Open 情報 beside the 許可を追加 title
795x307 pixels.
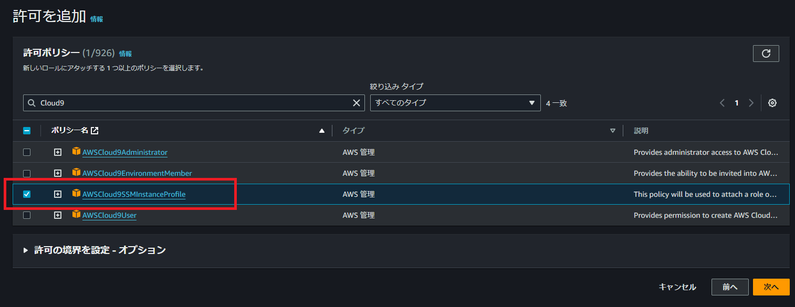coord(96,19)
